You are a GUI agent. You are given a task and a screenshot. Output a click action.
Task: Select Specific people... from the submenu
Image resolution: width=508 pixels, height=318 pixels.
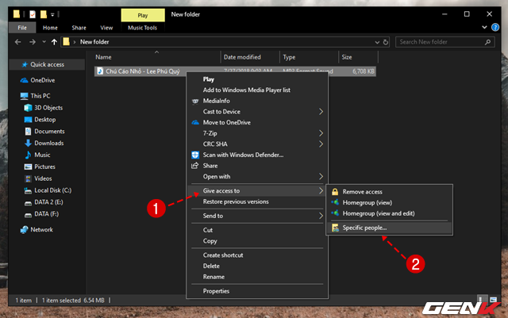364,228
